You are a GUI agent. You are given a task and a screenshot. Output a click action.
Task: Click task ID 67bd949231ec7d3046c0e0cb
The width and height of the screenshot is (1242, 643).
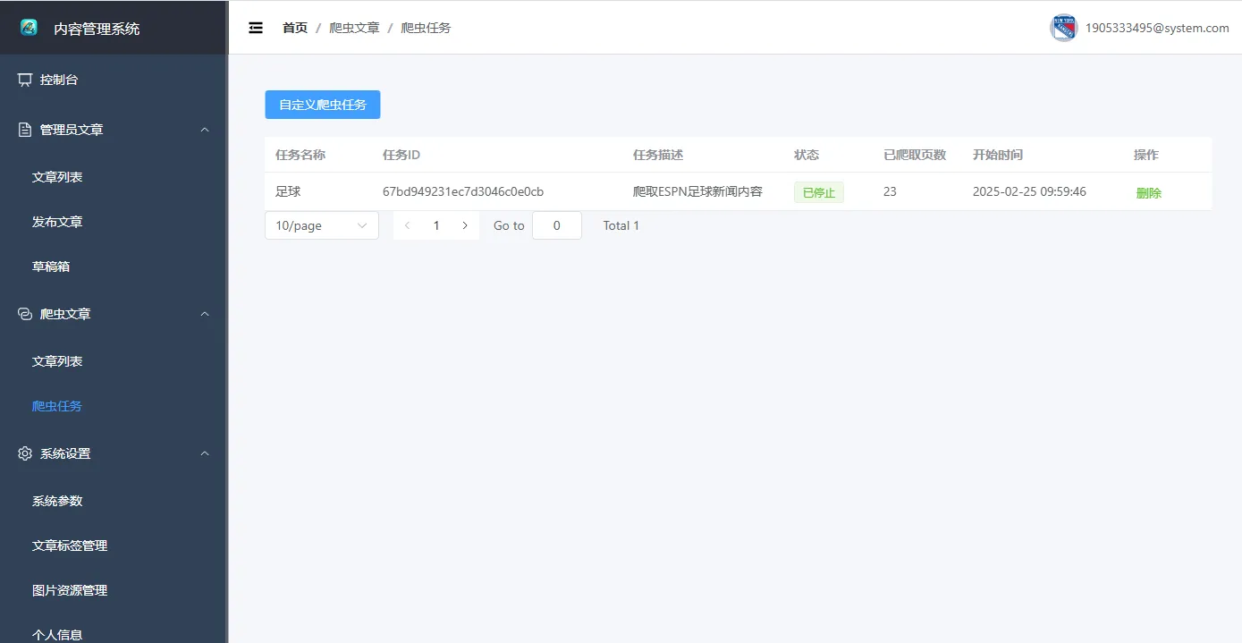click(x=463, y=191)
